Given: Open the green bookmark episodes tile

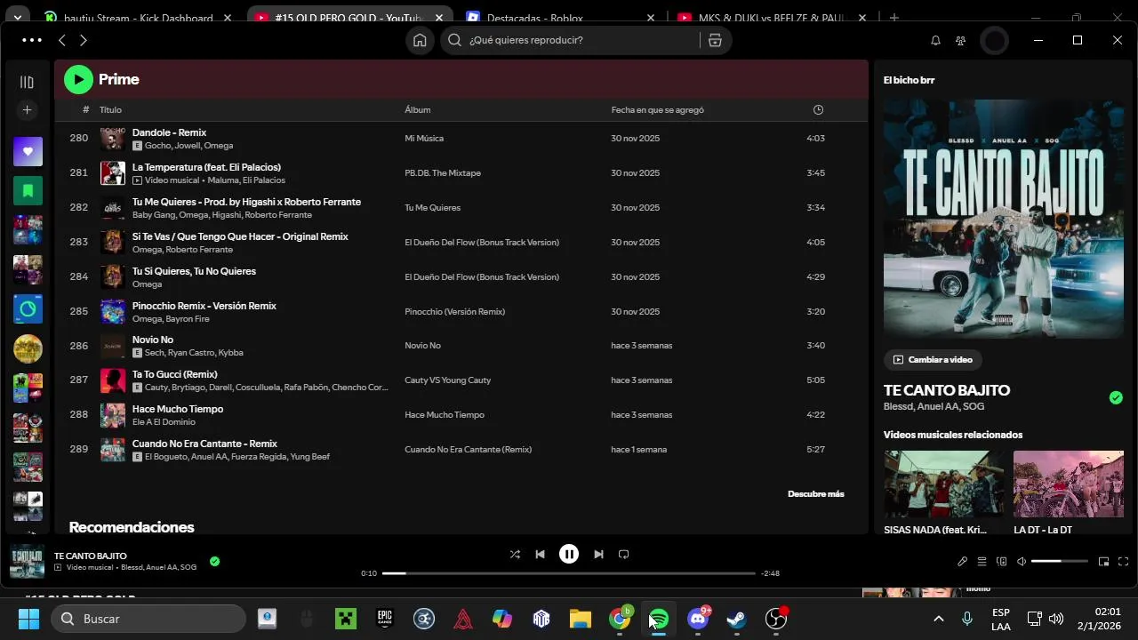Looking at the screenshot, I should coord(28,190).
